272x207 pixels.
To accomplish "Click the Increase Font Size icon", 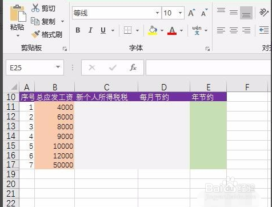I will (191, 13).
